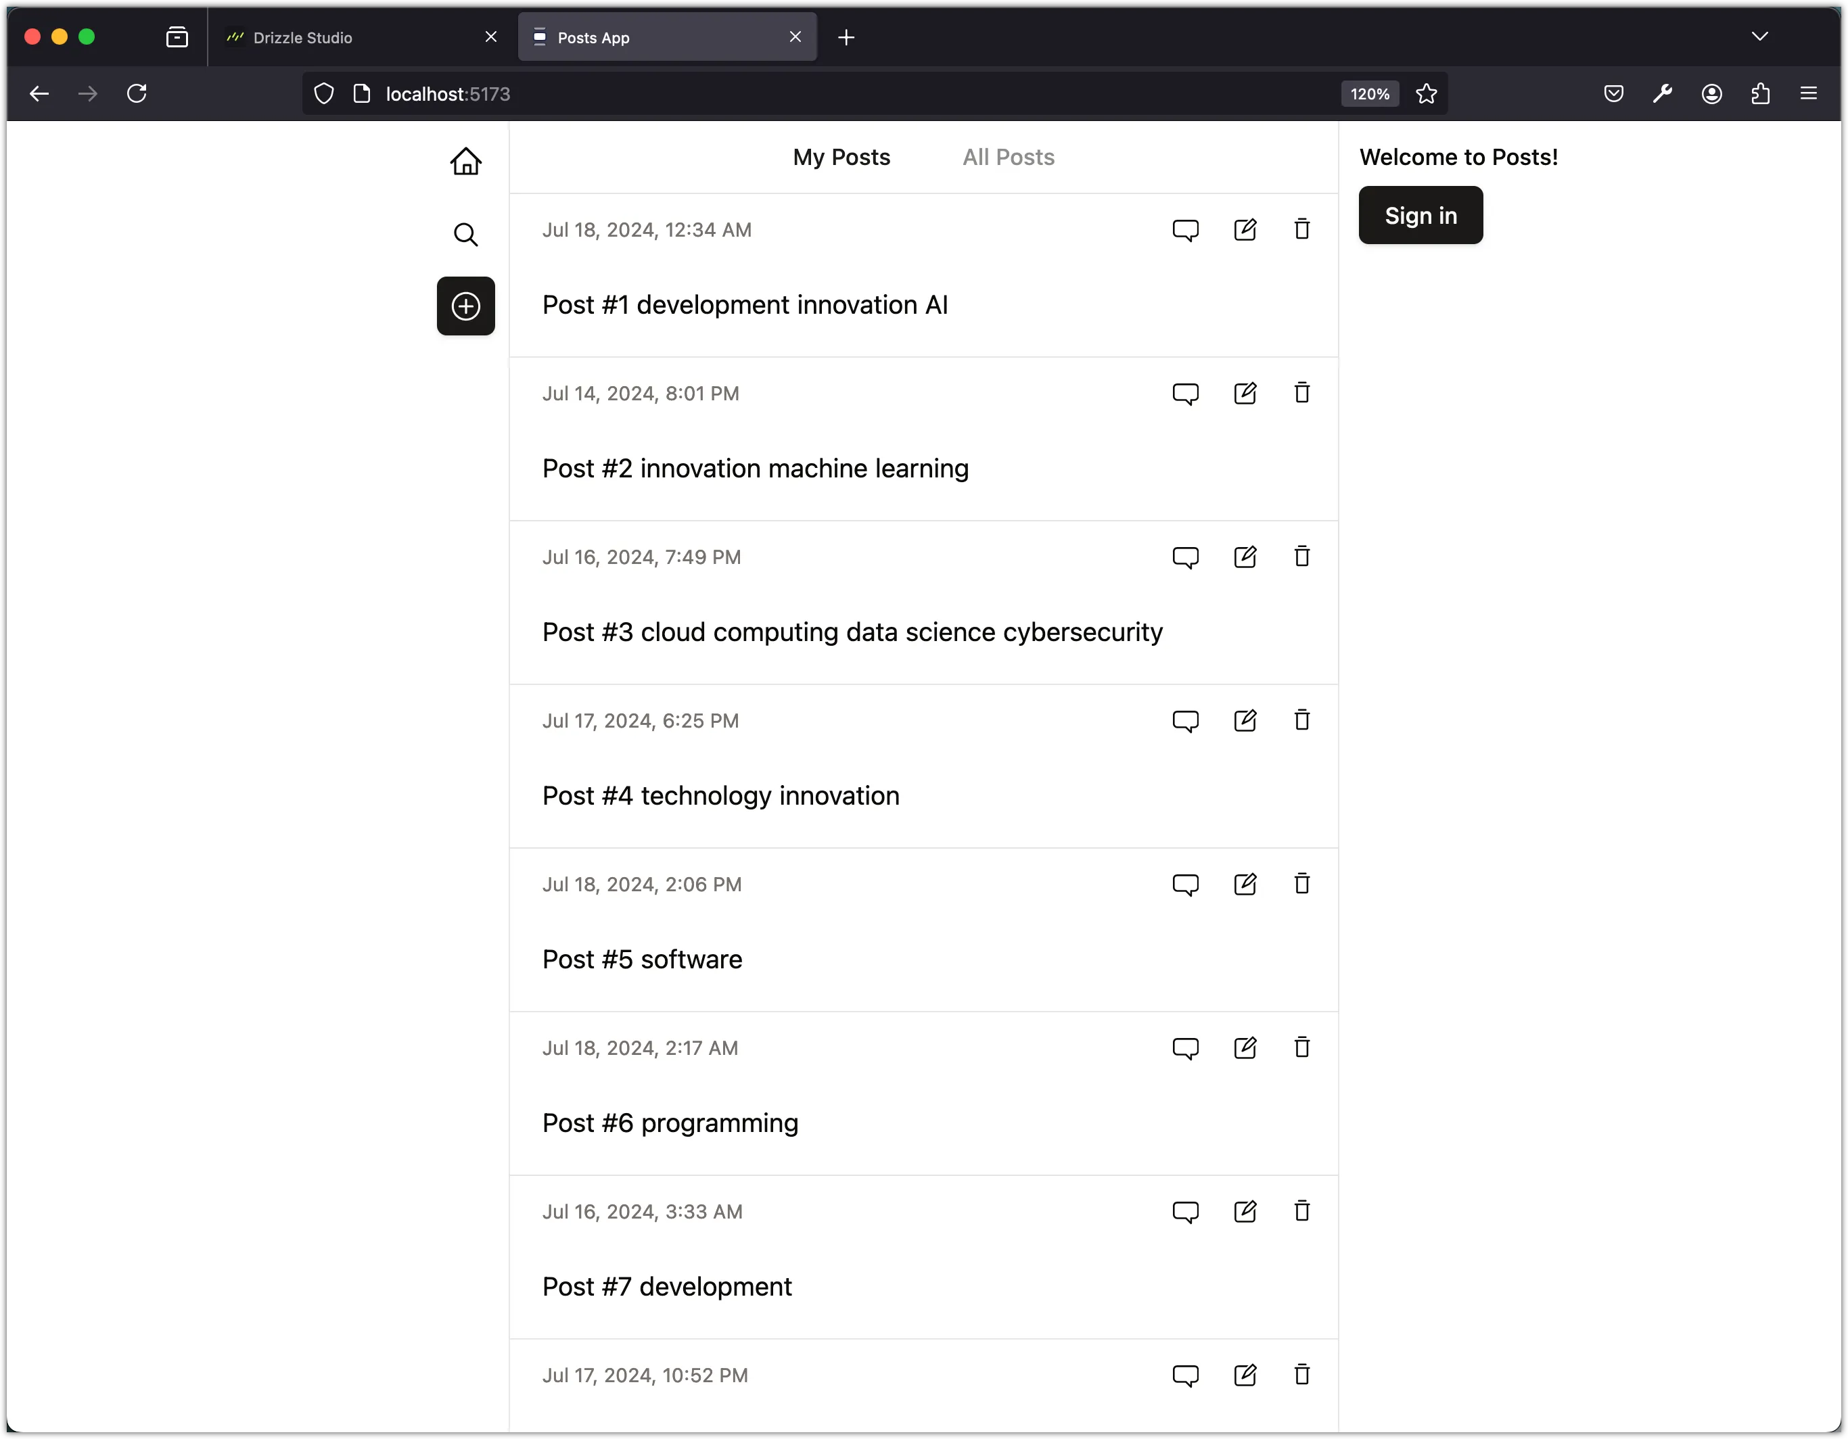Click the delete icon on Post #2
This screenshot has height=1439, width=1848.
tap(1302, 393)
